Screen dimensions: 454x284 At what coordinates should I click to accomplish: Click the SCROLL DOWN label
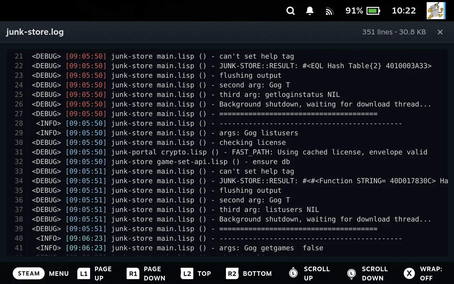375,273
